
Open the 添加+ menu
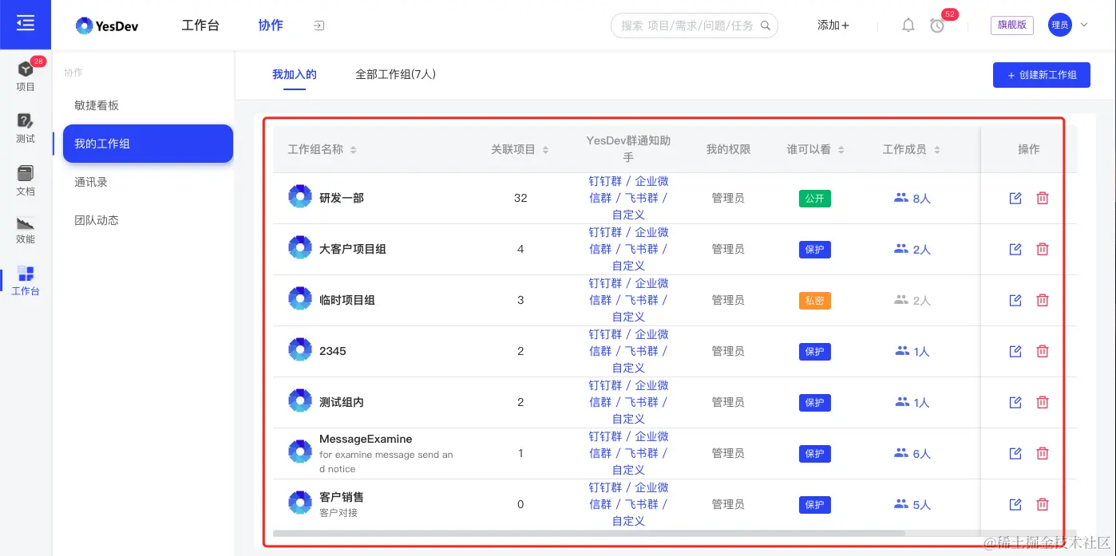(833, 26)
